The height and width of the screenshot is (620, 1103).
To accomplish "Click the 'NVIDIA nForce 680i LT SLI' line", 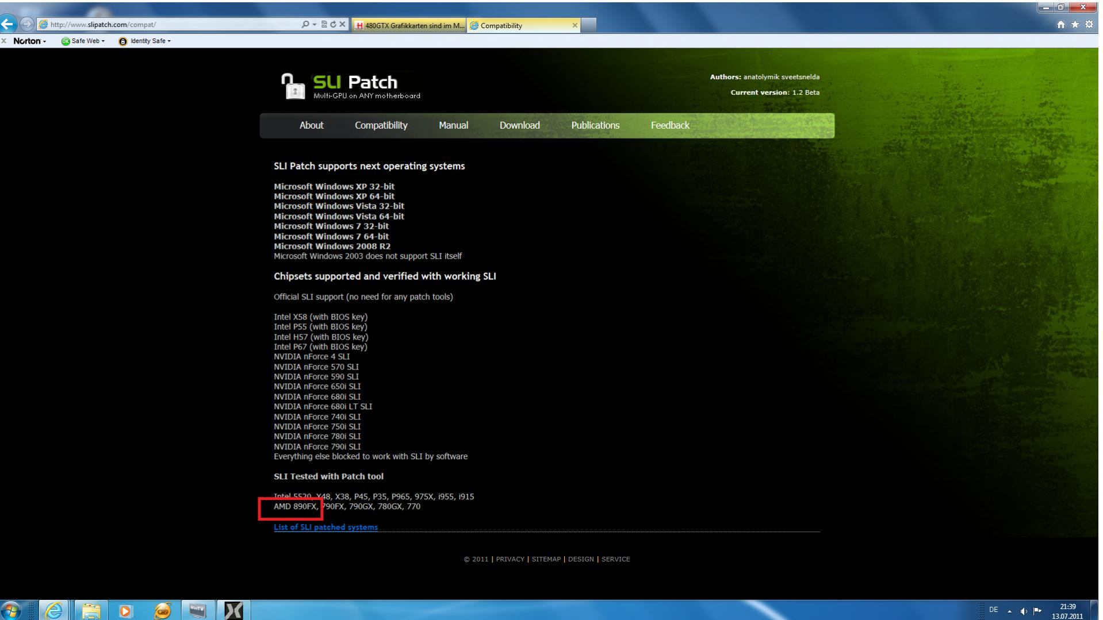I will (323, 406).
